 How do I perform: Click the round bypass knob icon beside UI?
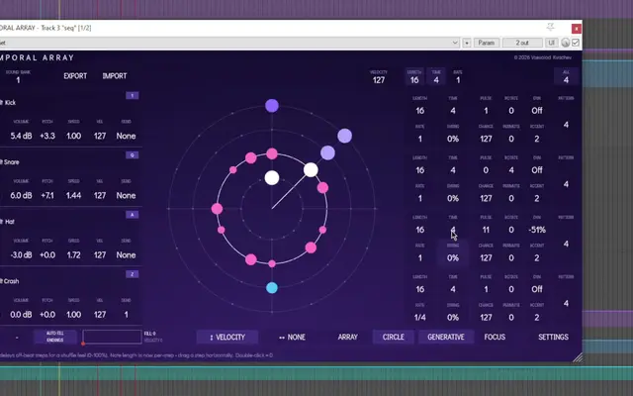pyautogui.click(x=566, y=43)
